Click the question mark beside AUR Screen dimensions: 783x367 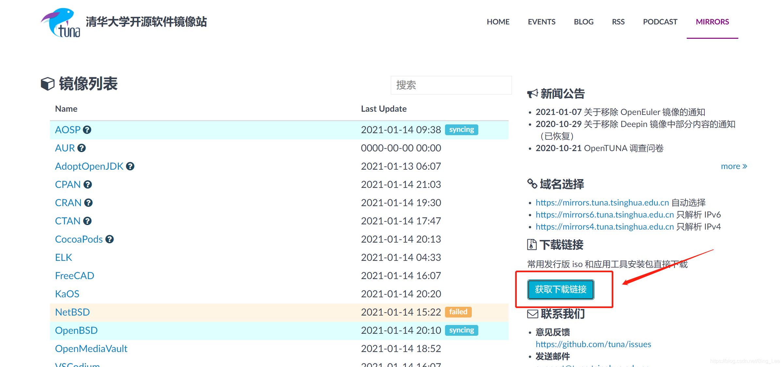pos(82,148)
